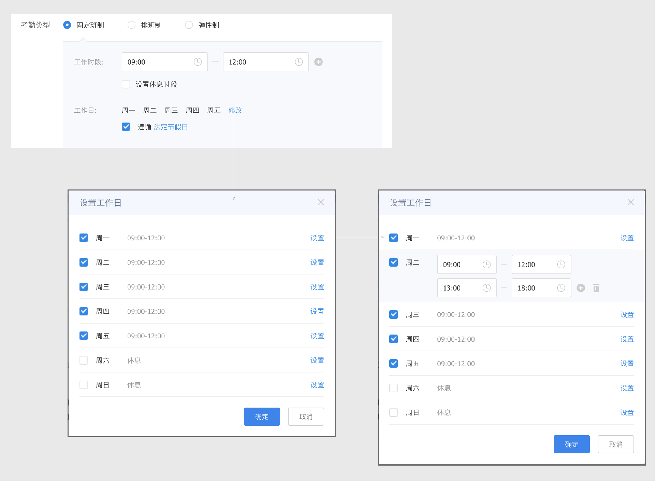Screen dimensions: 655x481
Task: Check 周六 in left dialog
Action: tap(84, 360)
